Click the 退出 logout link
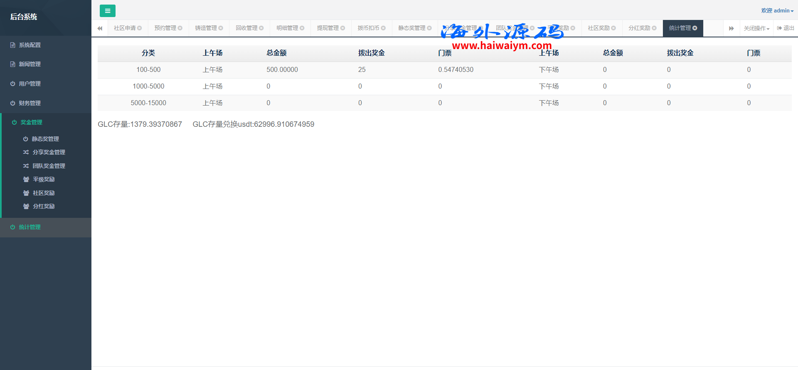The height and width of the screenshot is (370, 798). pos(786,28)
